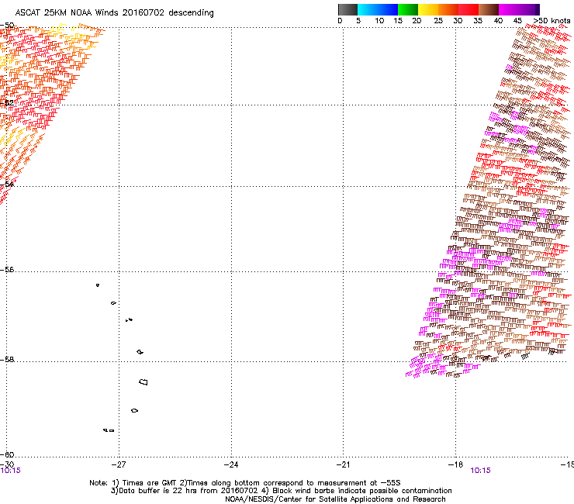574x504 pixels.
Task: Select the brown 35-40 knots legend swatch
Action: (x=489, y=9)
